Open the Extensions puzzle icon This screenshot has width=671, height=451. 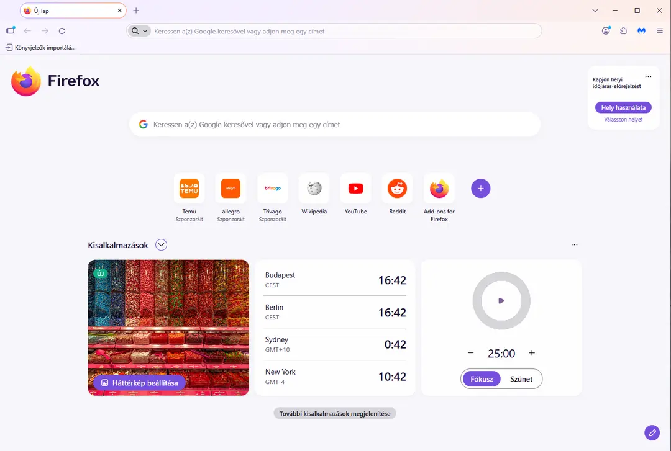click(x=624, y=31)
